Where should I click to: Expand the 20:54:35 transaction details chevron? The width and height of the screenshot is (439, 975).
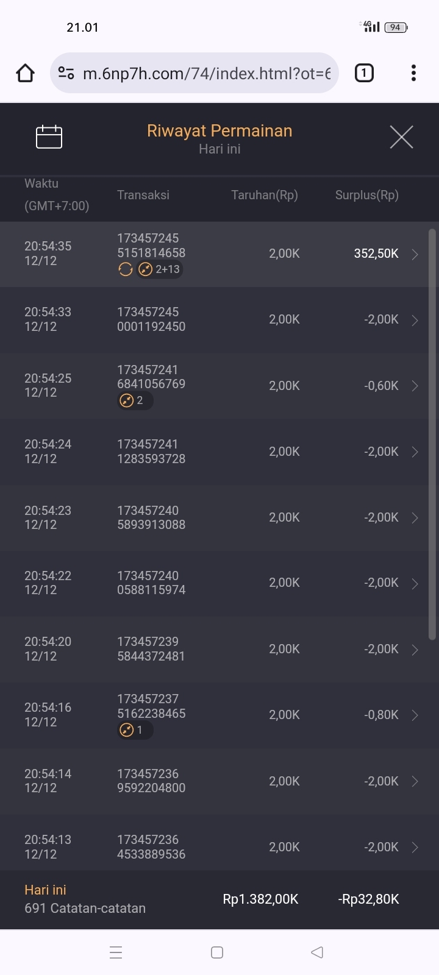pos(415,254)
